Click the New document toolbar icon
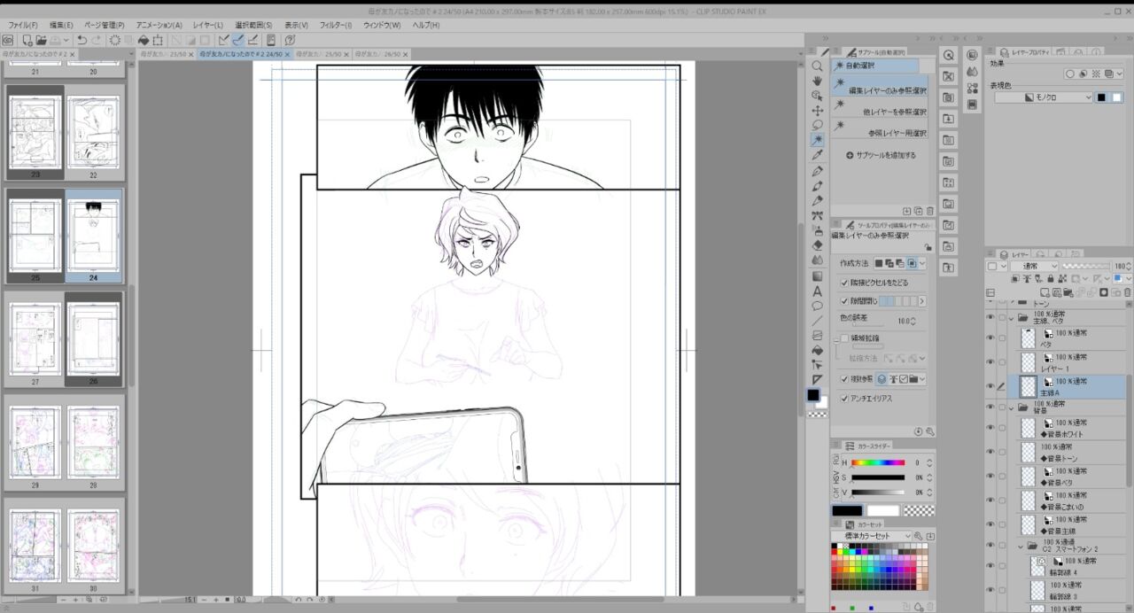 [x=26, y=40]
